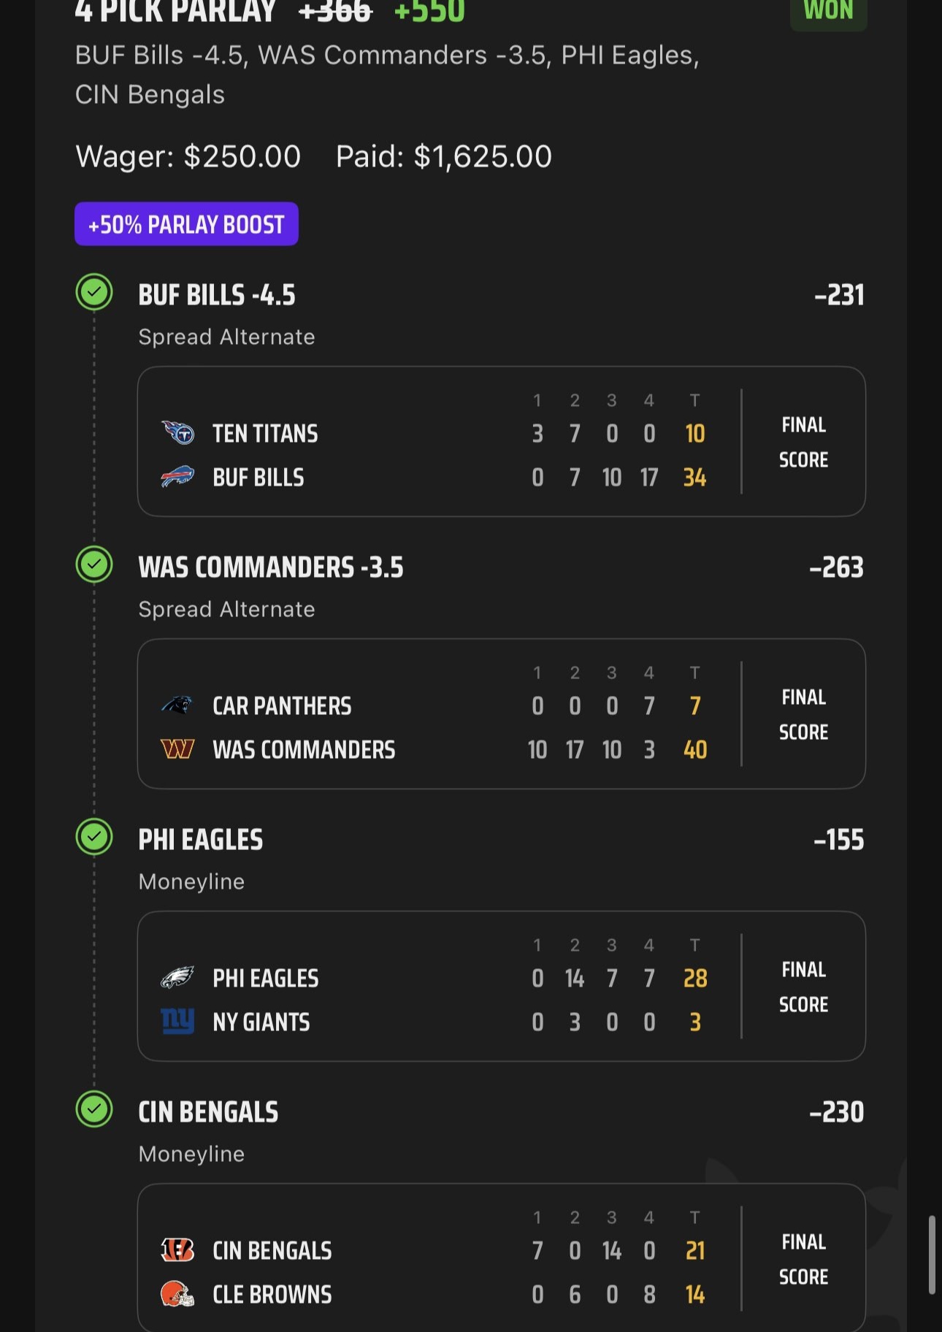Click the green checkmark beside PHI Eagles
The height and width of the screenshot is (1332, 942).
tap(94, 837)
